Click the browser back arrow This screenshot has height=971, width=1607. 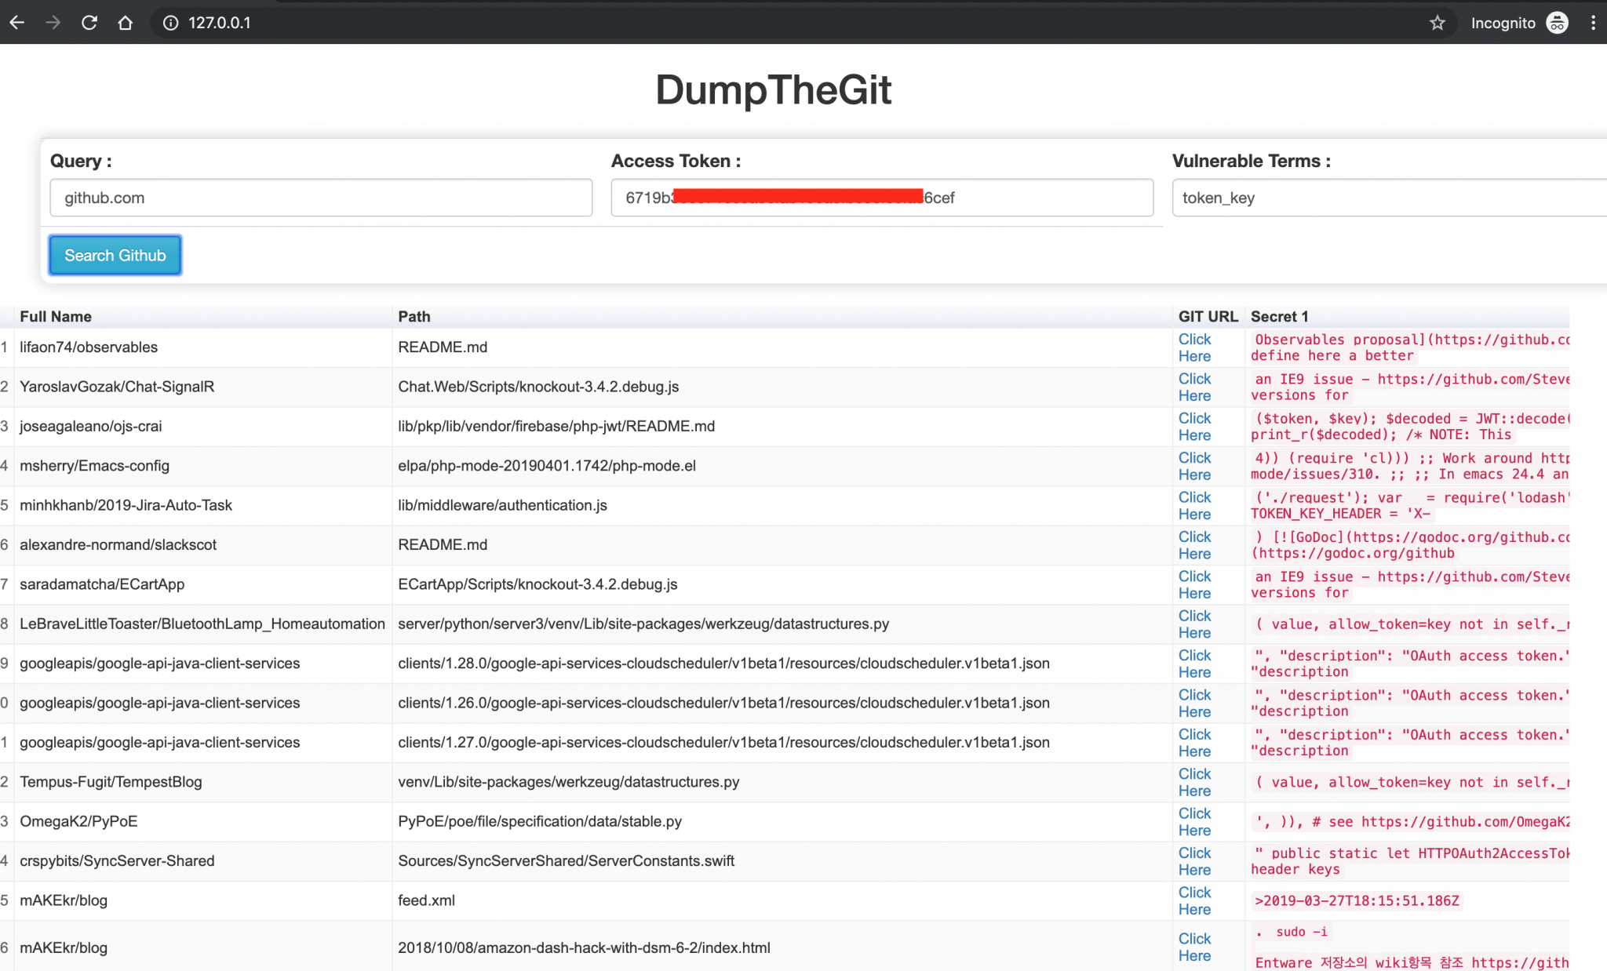(17, 23)
